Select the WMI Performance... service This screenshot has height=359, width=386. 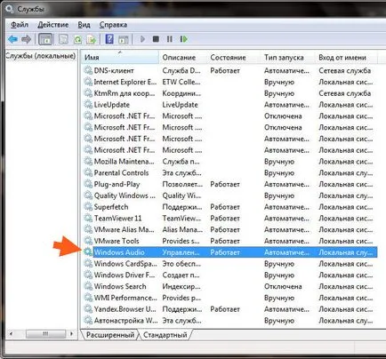[x=125, y=298]
